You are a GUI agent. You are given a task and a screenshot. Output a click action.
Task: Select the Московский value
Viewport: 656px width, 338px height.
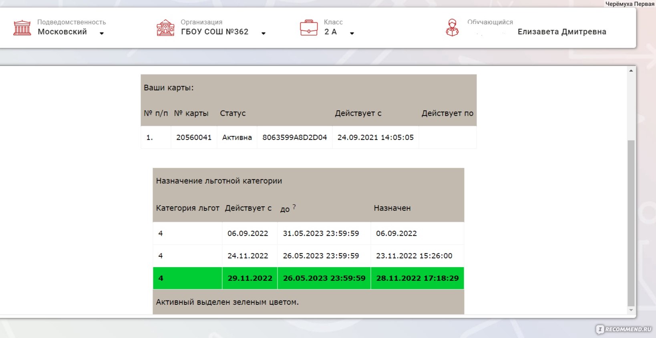tap(62, 32)
